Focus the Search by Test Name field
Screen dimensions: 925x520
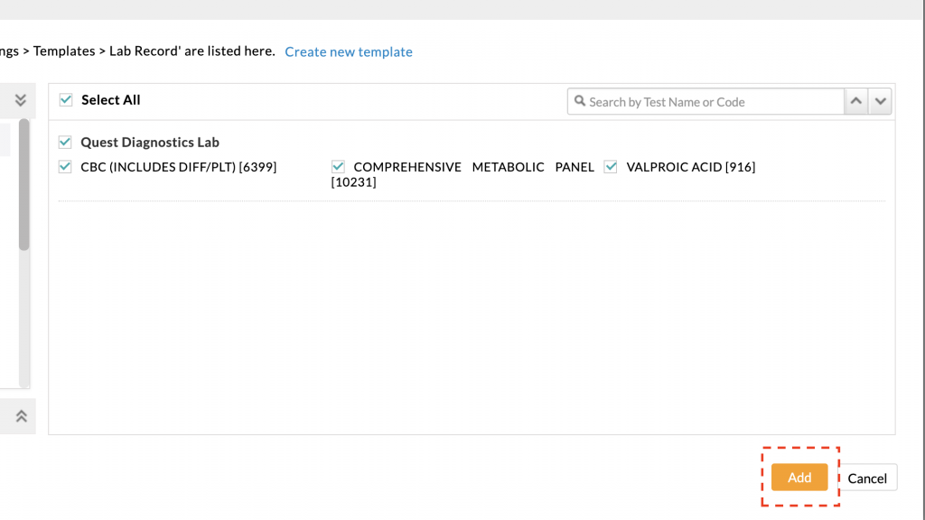(x=714, y=102)
